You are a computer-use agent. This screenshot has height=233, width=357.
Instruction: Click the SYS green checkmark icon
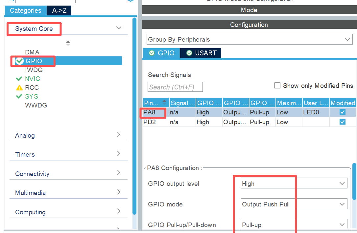[x=19, y=96]
